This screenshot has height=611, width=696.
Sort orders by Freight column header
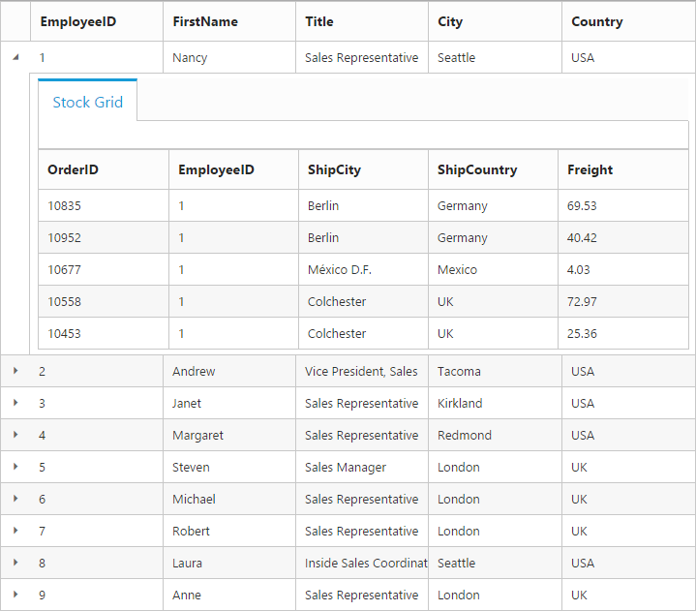pos(590,169)
